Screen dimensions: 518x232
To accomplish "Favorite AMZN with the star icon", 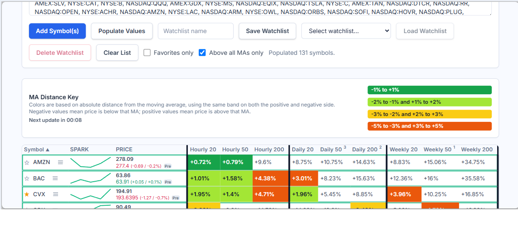I will pos(27,162).
